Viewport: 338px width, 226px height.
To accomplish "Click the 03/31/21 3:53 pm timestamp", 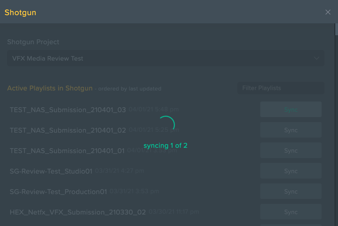I will (x=134, y=191).
